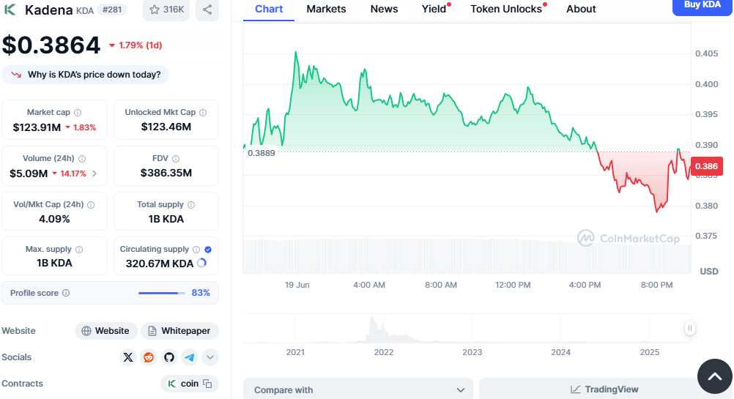The image size is (734, 399).
Task: Click the current price tag 0.386 on chart
Action: tap(706, 166)
